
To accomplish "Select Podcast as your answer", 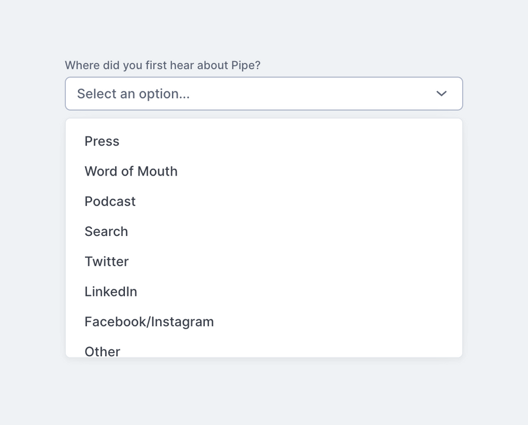I will [x=110, y=201].
